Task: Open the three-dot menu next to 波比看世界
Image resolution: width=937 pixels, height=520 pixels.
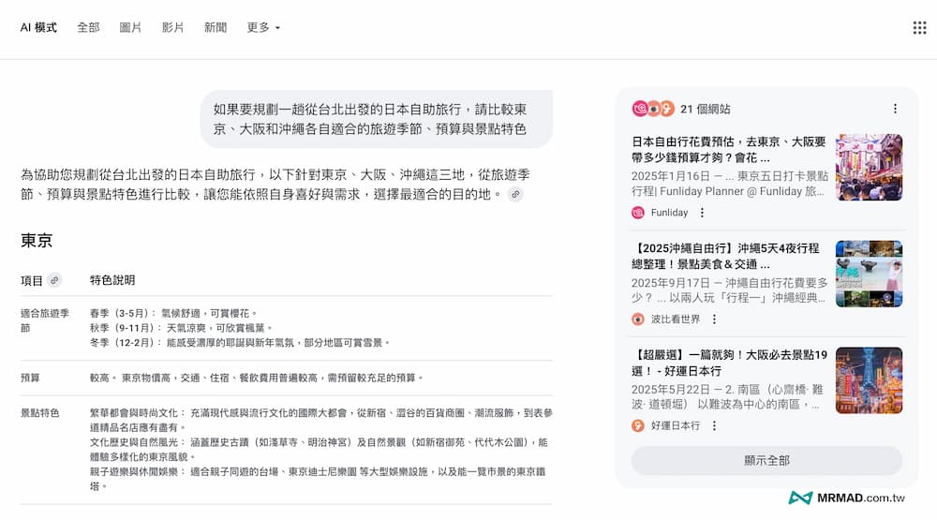Action: tap(713, 319)
